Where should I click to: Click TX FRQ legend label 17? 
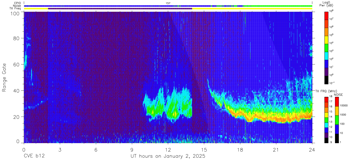[331, 101]
